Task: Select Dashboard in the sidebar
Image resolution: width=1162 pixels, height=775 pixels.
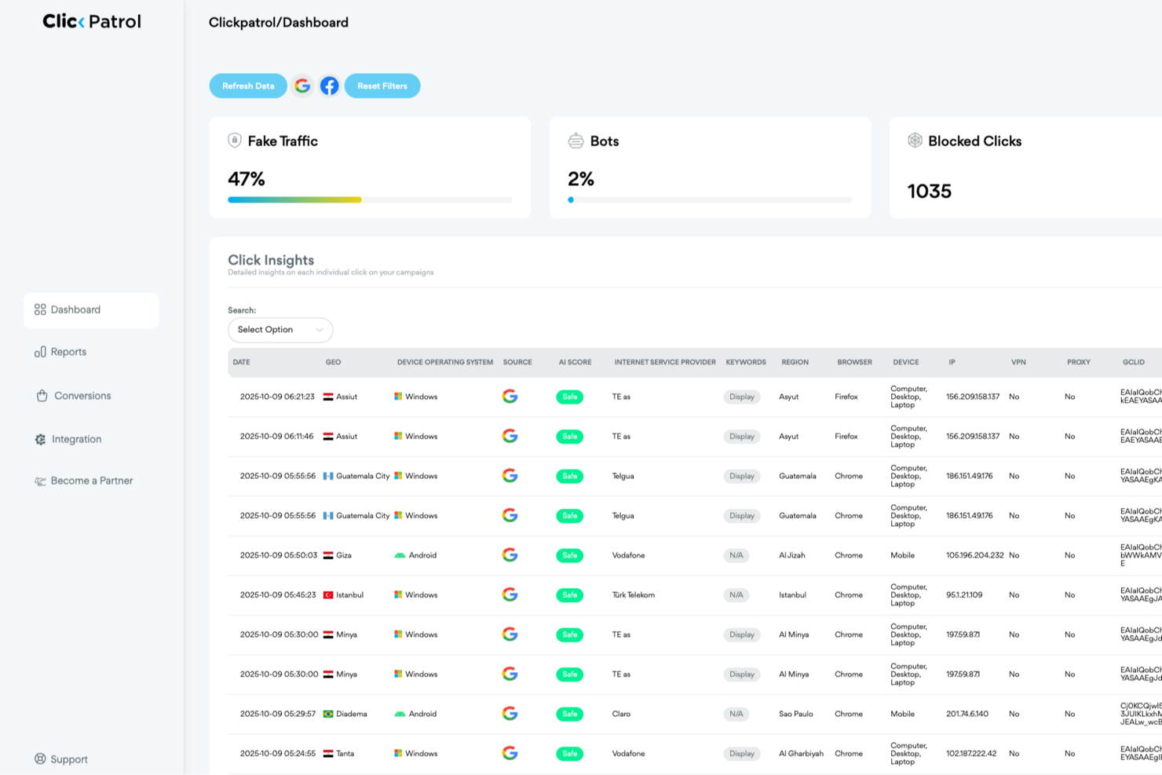Action: [75, 309]
